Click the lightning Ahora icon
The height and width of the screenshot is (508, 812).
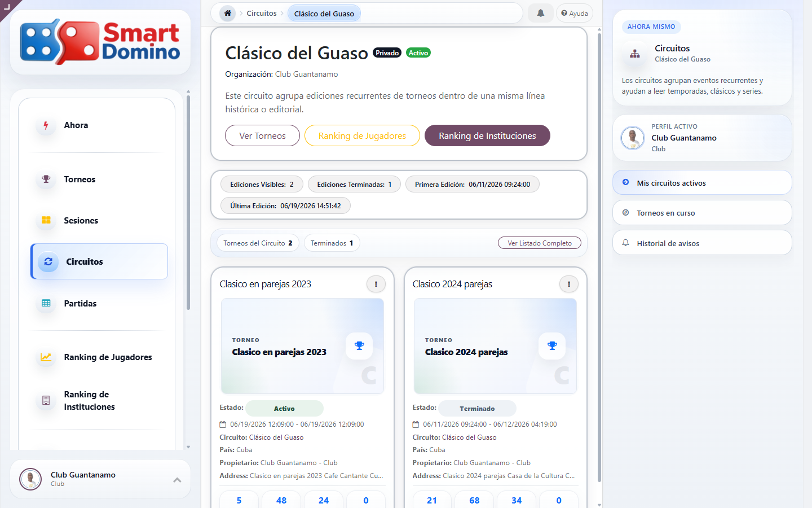tap(46, 125)
